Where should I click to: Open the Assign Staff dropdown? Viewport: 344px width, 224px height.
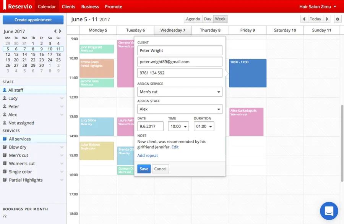coord(180,109)
